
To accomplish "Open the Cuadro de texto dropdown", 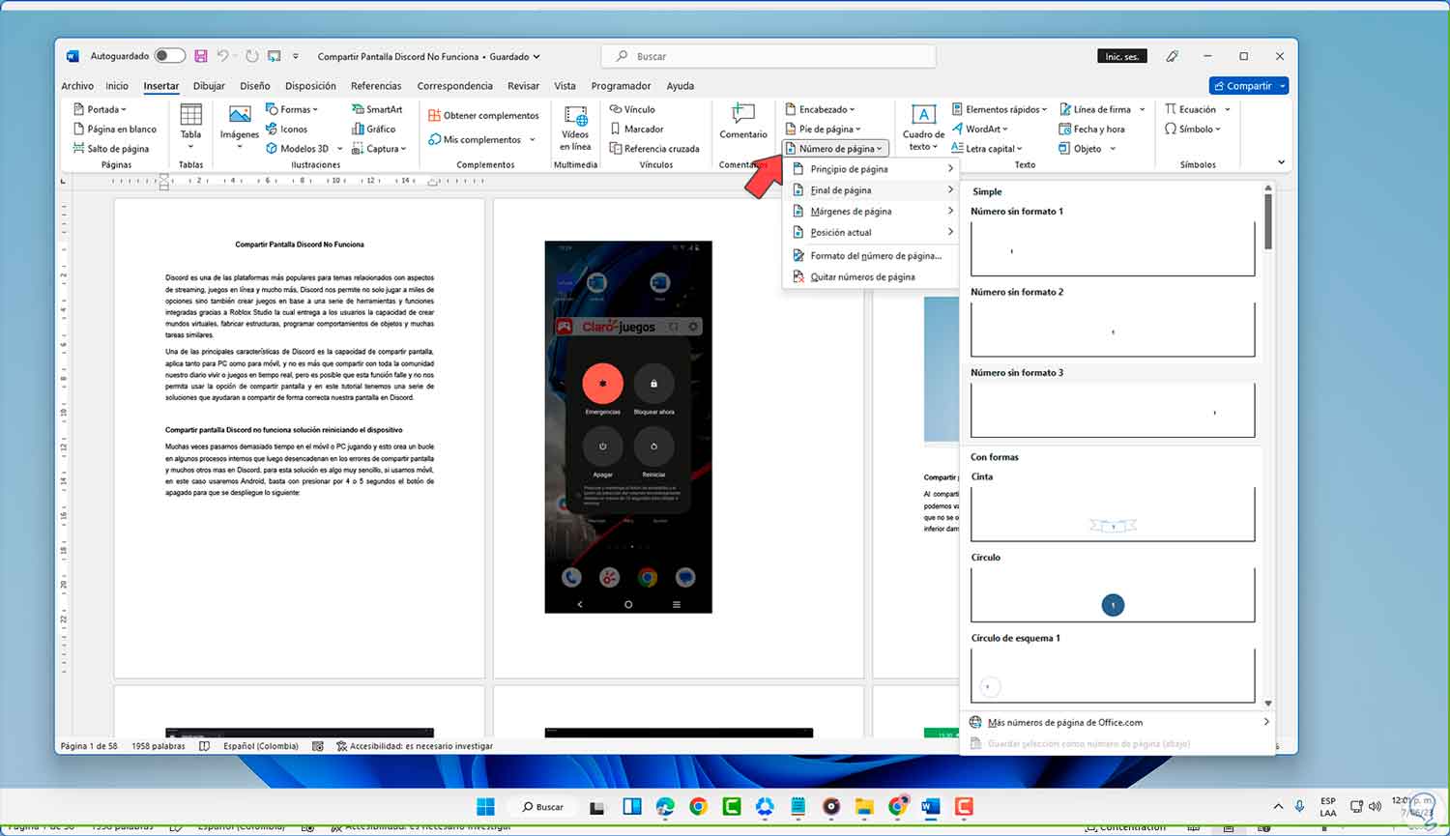I will coord(923,129).
